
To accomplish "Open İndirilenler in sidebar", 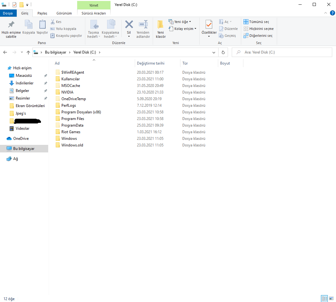I will pyautogui.click(x=25, y=83).
